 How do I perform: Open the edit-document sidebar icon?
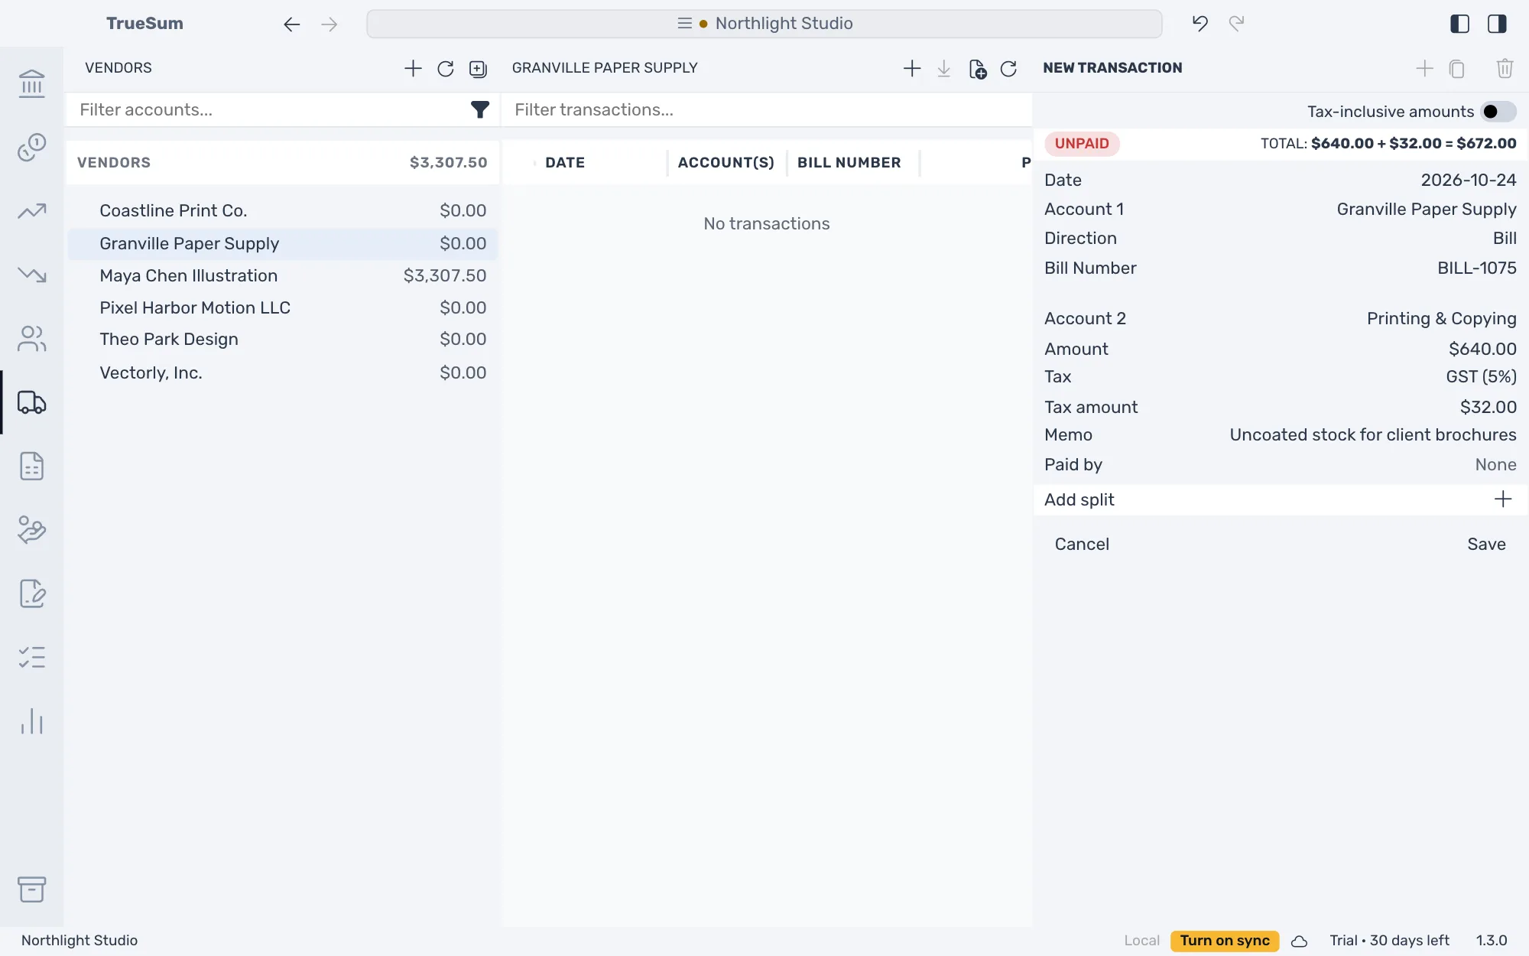[x=31, y=593]
